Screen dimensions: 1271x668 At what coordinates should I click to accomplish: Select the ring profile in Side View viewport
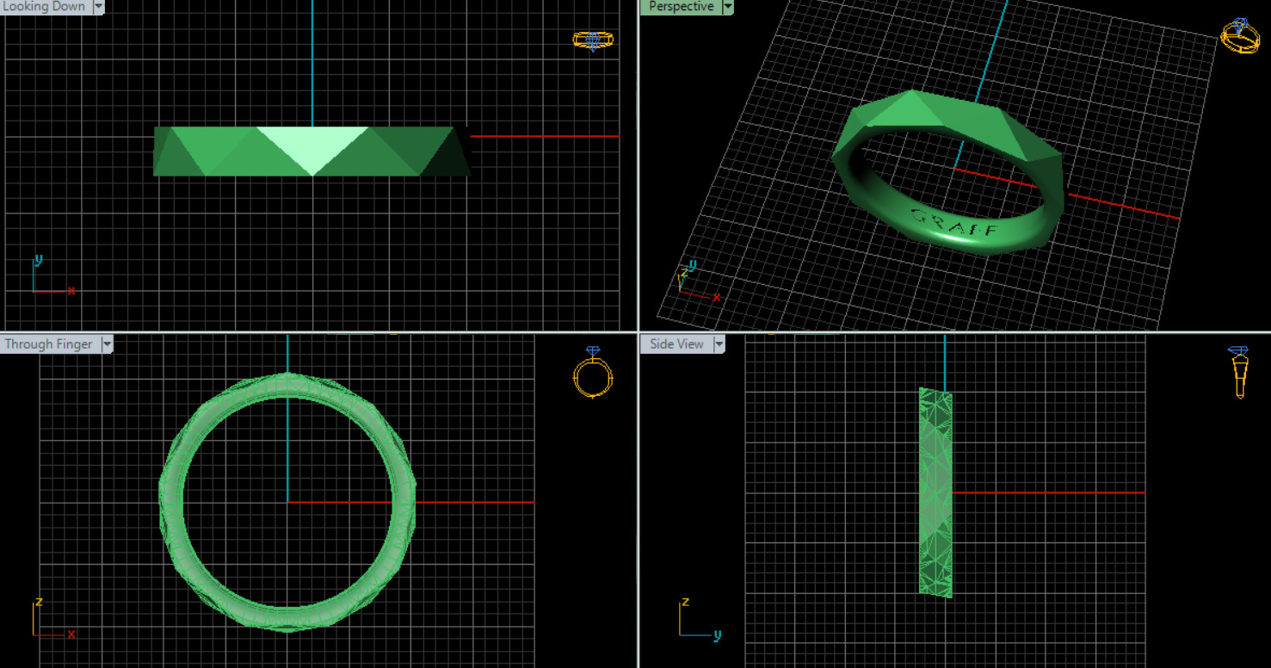click(x=936, y=492)
